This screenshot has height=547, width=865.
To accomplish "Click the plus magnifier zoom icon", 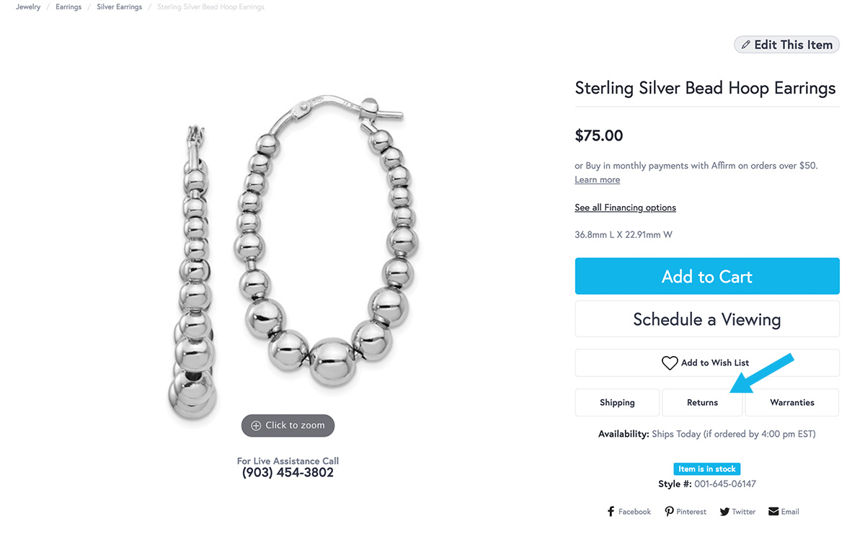I will [256, 426].
